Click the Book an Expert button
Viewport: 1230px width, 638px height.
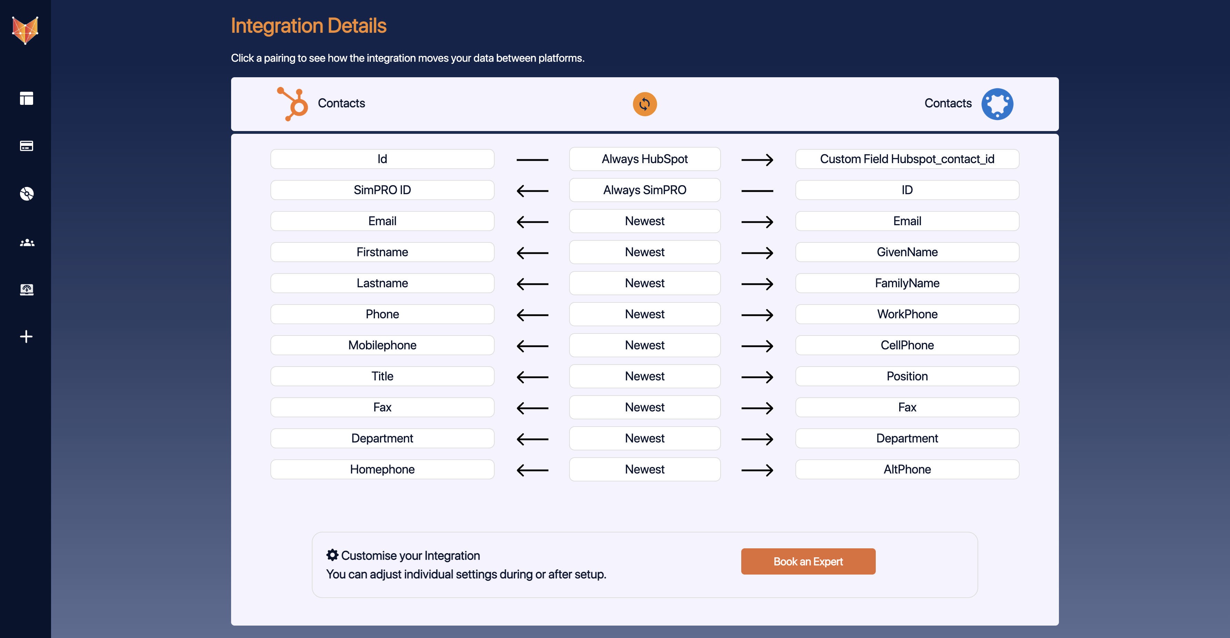(807, 561)
